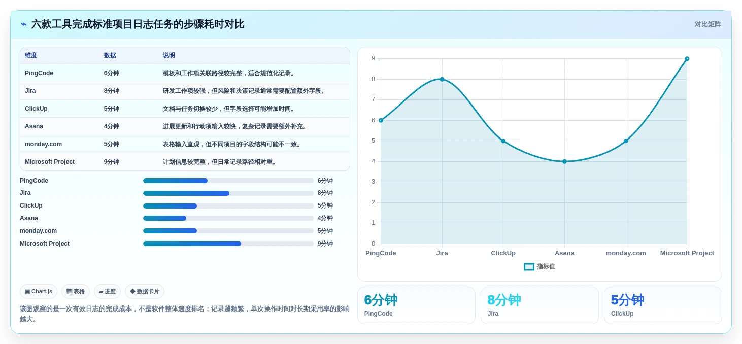The width and height of the screenshot is (742, 344).
Task: Open the 5分钟 ClickUp data card
Action: [x=663, y=305]
